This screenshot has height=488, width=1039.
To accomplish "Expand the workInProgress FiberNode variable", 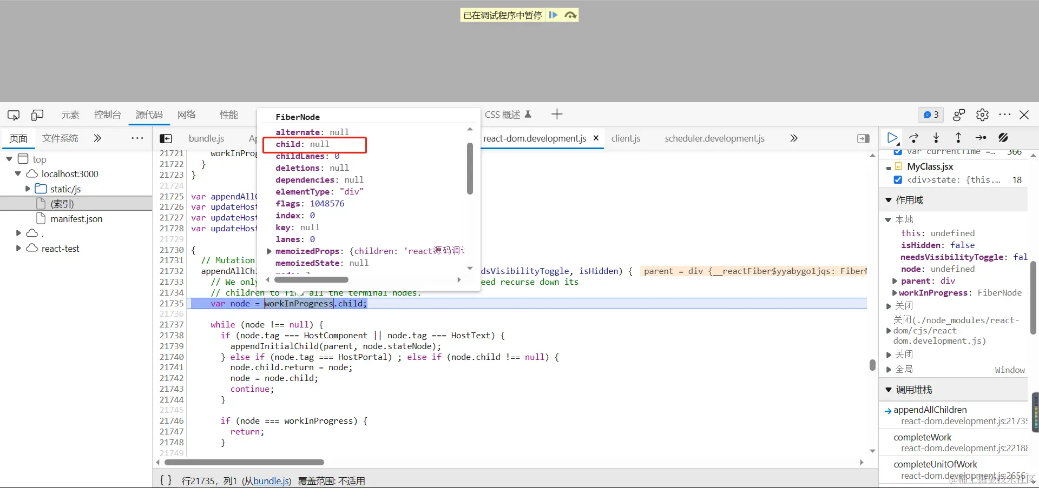I will point(895,293).
